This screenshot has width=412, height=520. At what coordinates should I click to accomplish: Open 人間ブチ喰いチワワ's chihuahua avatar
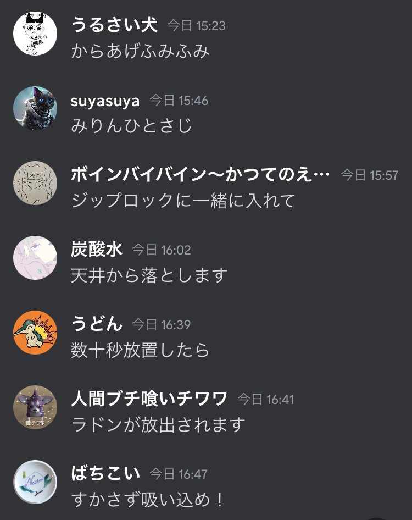tap(35, 407)
